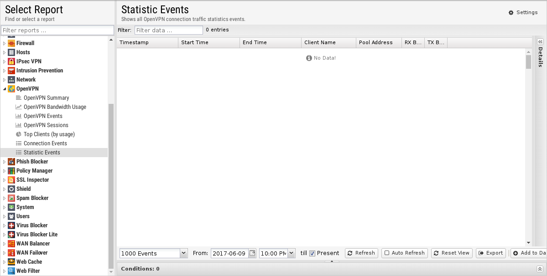
Task: Collapse the OpenVPN tree node
Action: [4, 89]
